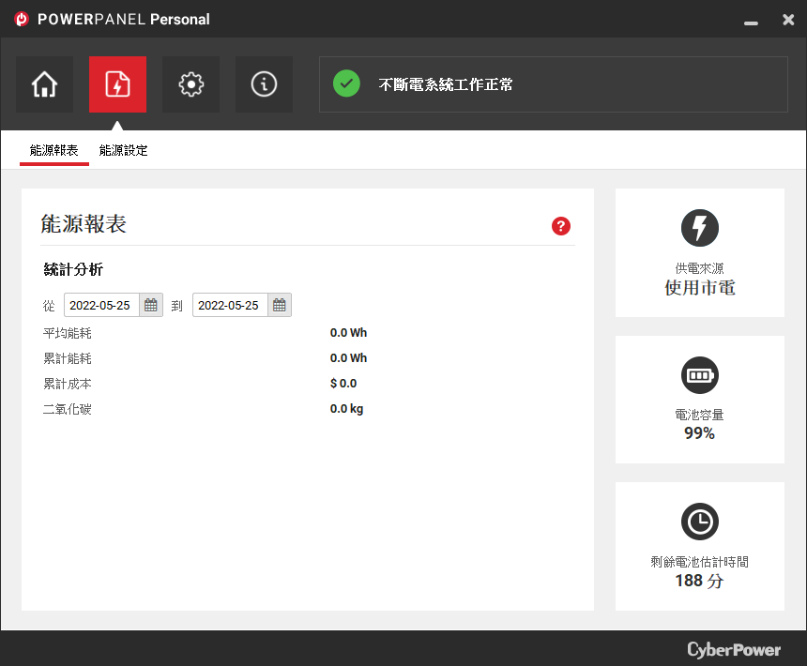Click the green status checkmark icon
Screen dimensions: 807x666
tap(346, 83)
